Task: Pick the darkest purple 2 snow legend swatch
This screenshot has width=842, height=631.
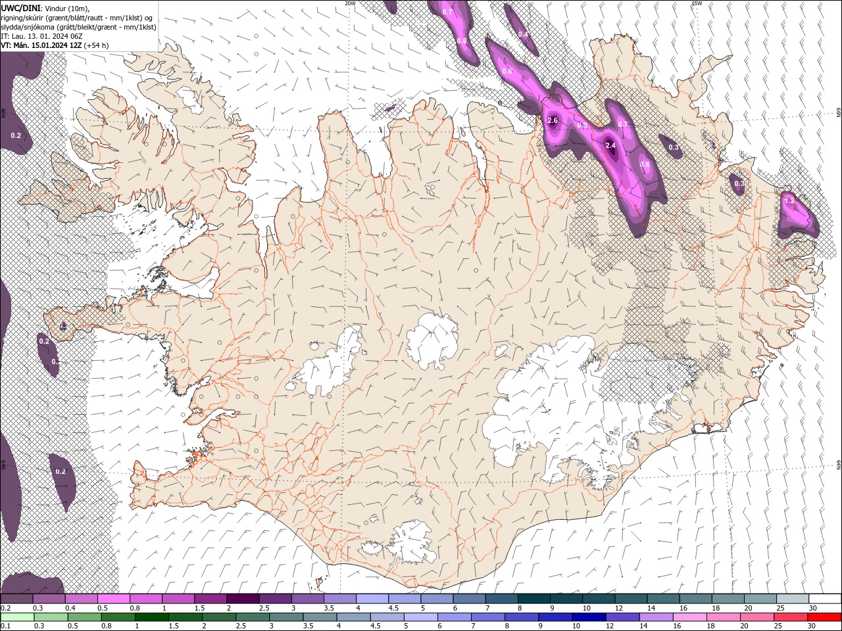Action: [x=243, y=599]
